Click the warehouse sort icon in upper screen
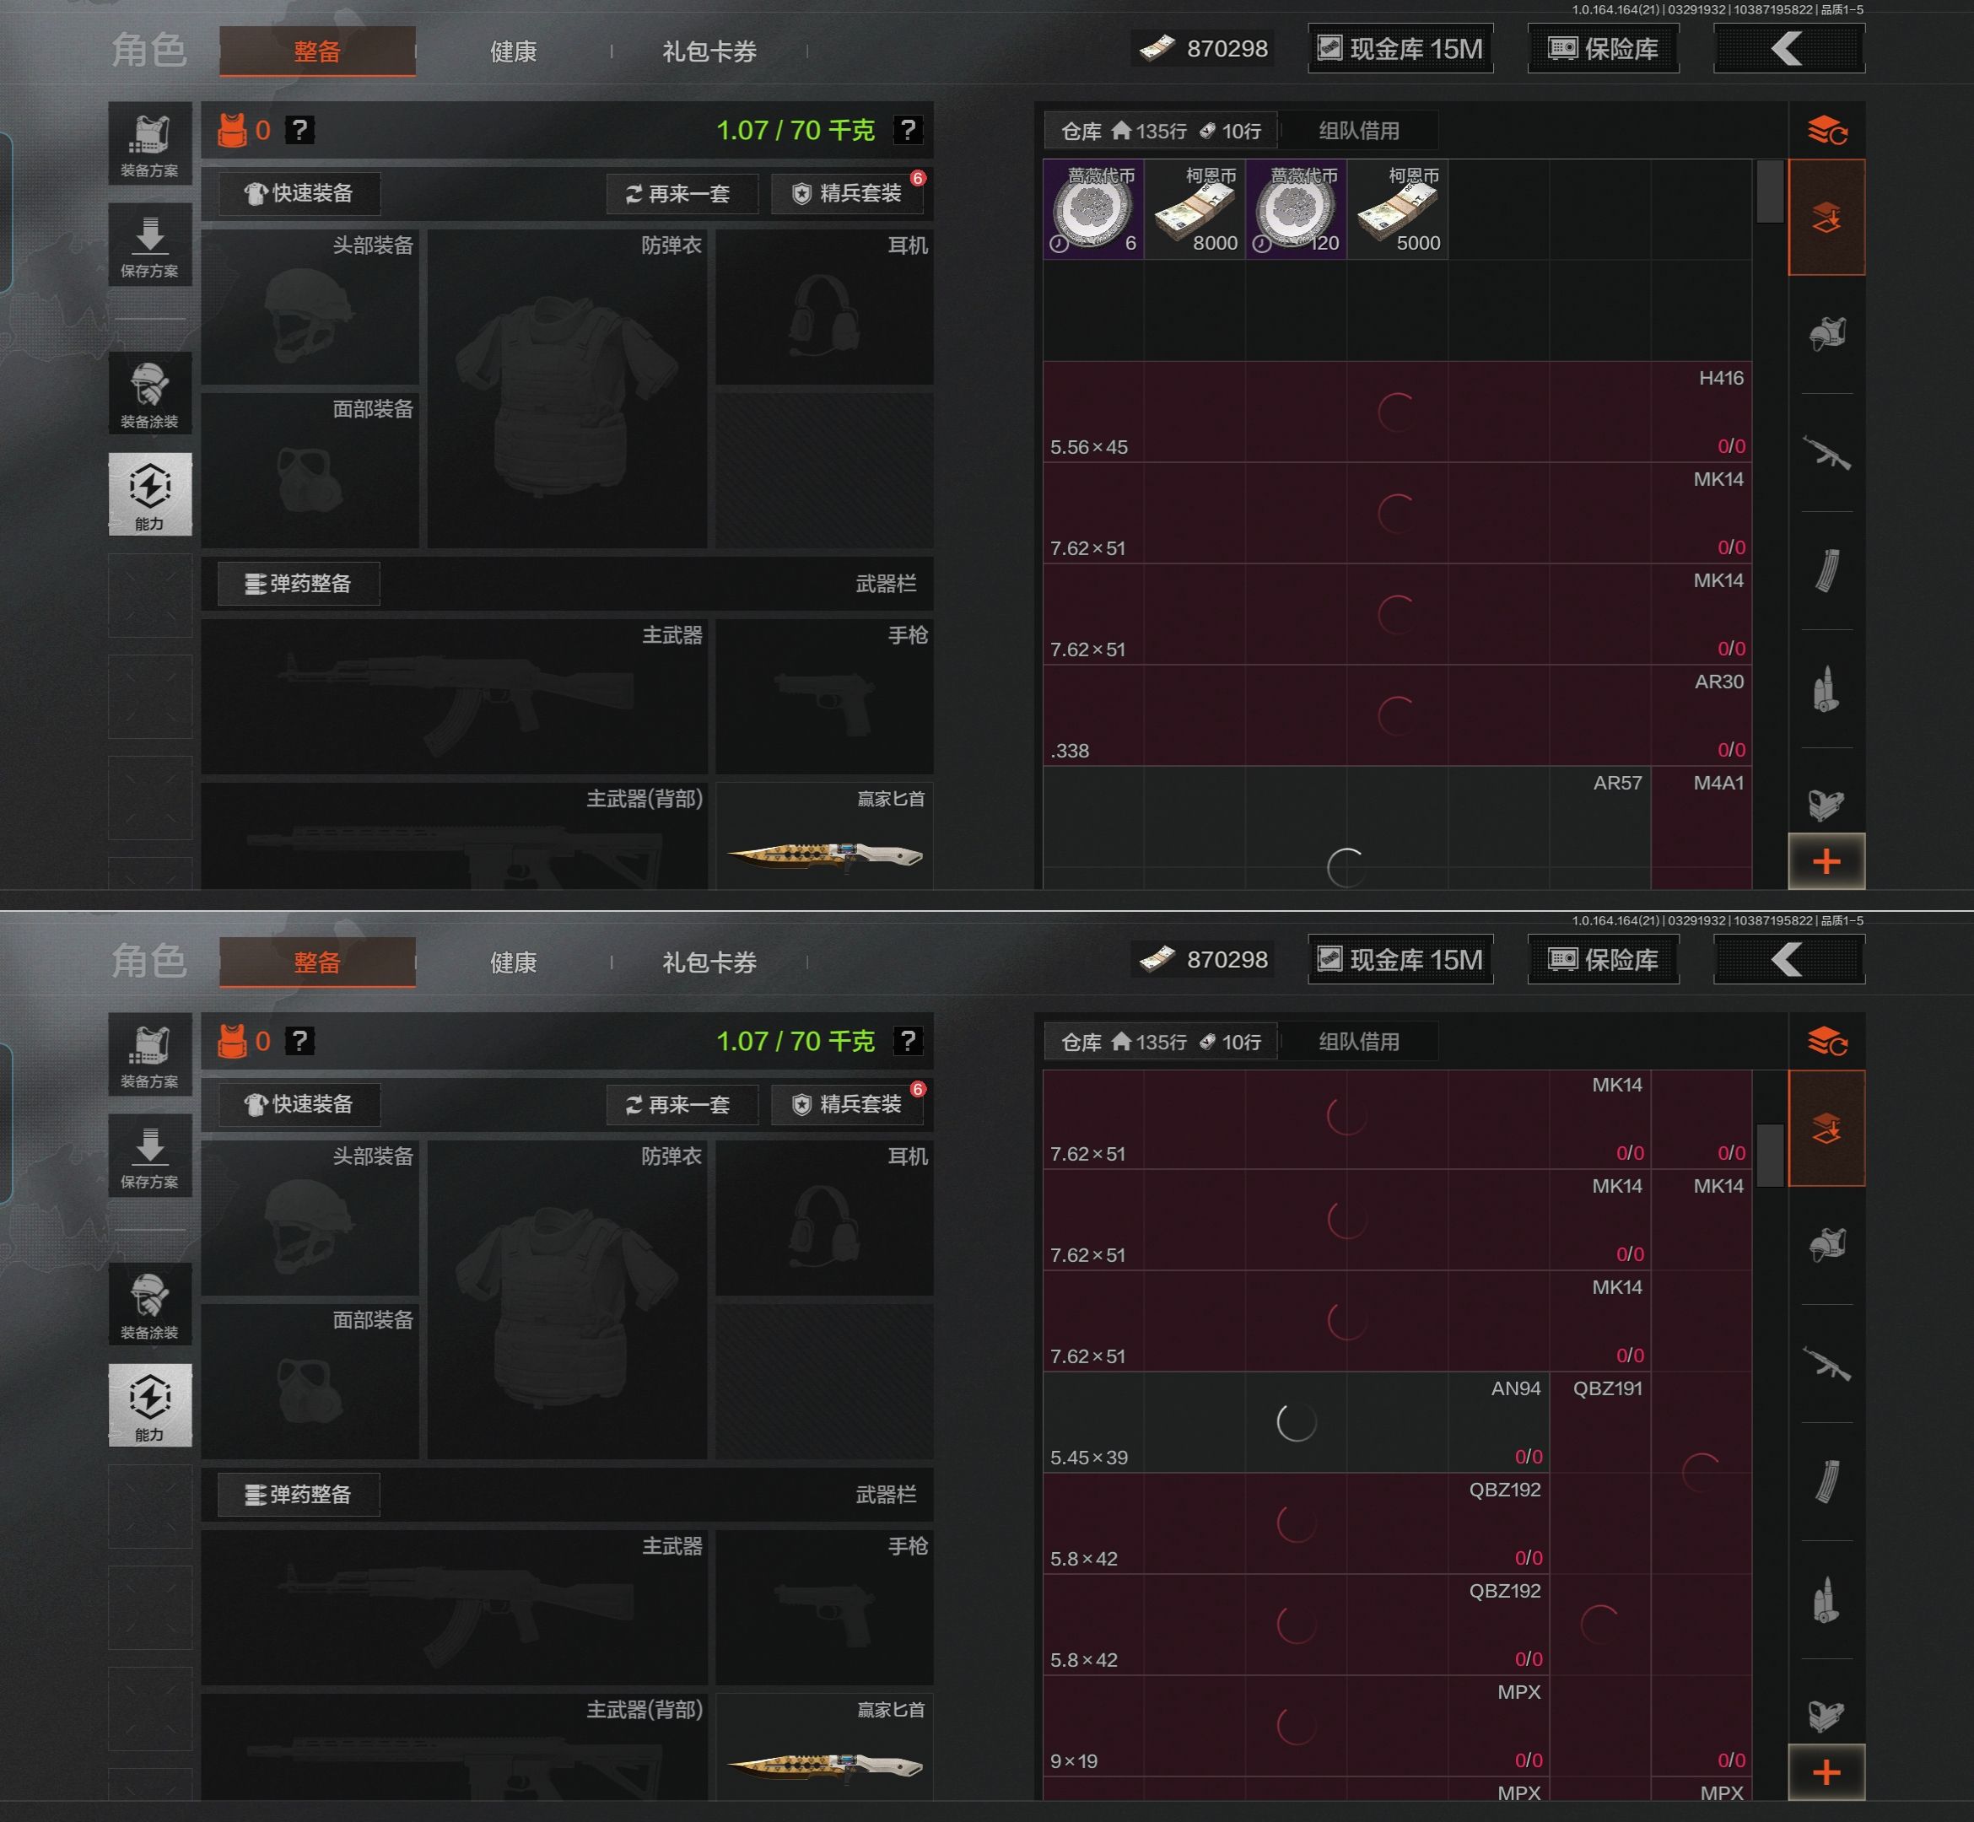 coord(1826,130)
